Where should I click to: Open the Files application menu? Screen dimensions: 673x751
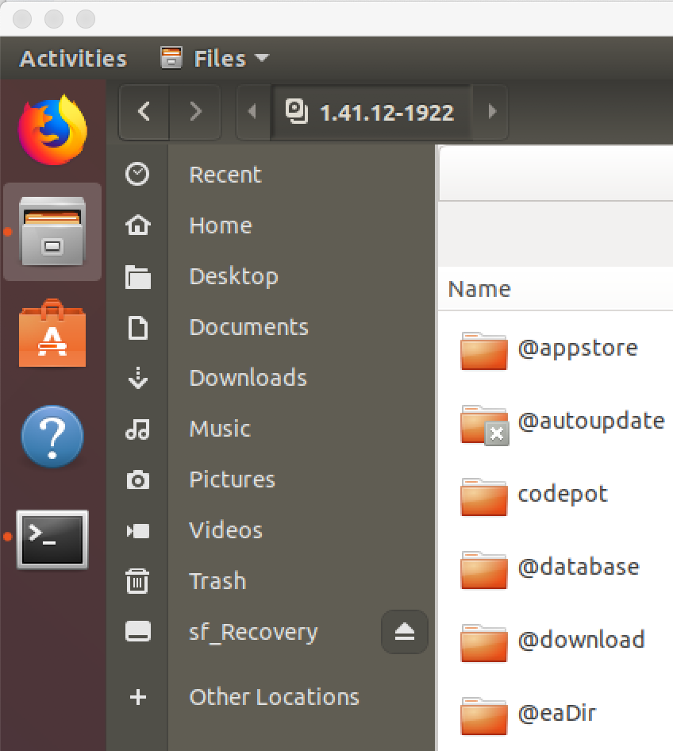coord(215,59)
